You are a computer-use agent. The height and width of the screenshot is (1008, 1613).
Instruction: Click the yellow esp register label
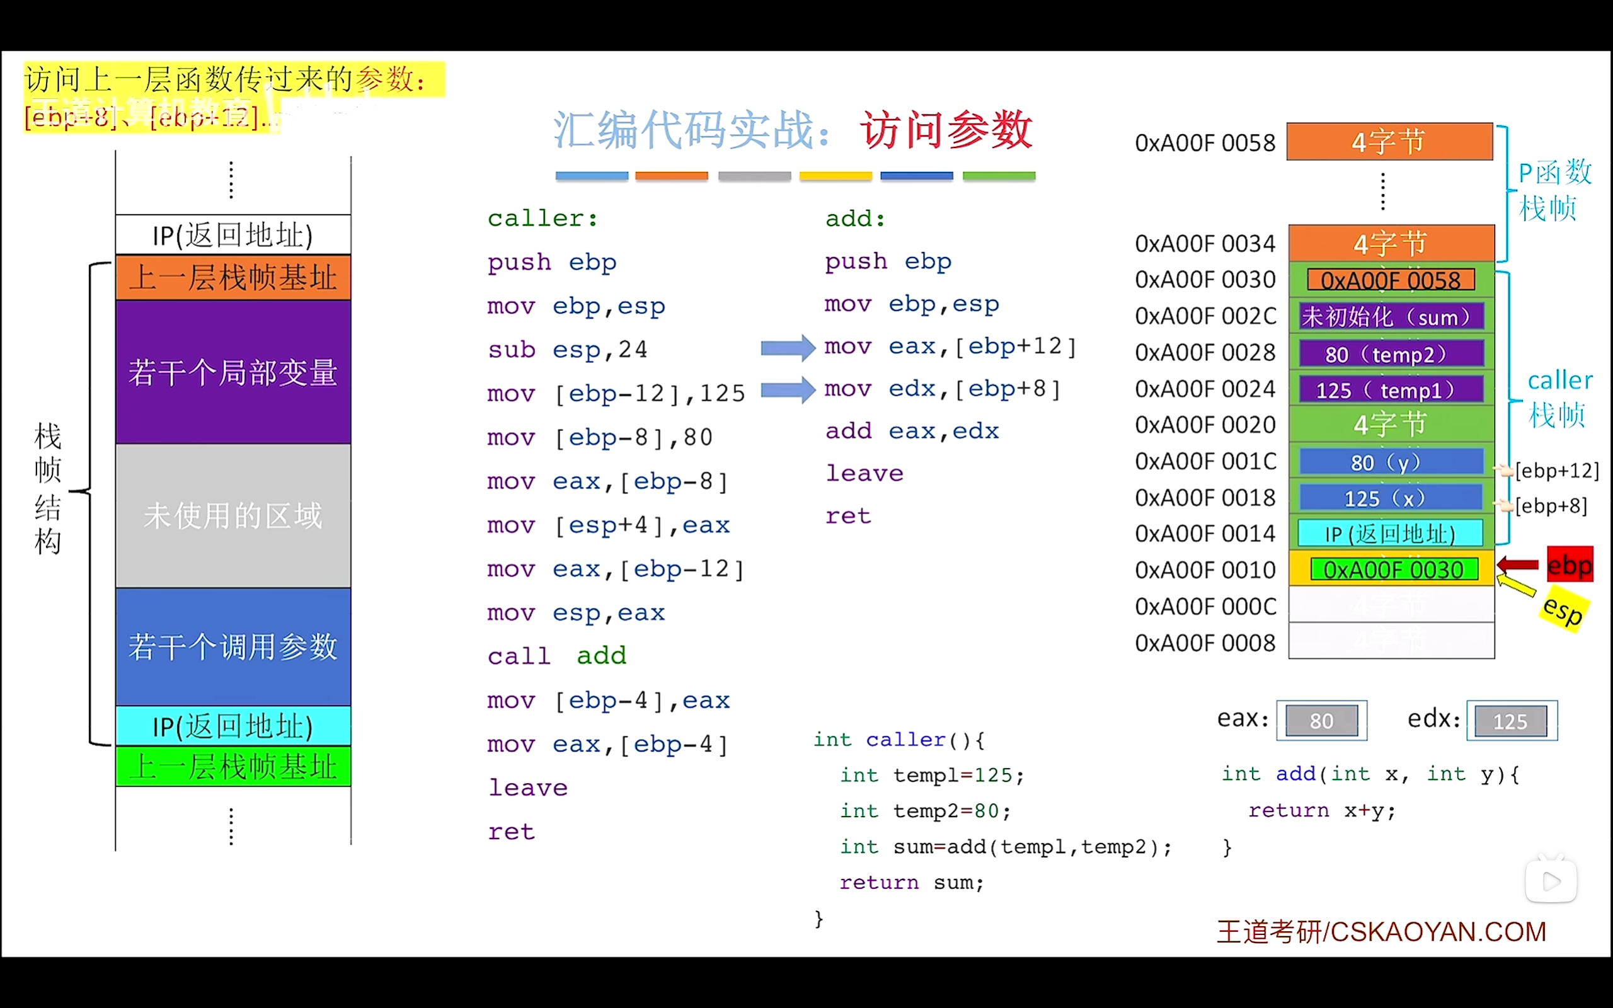1563,609
